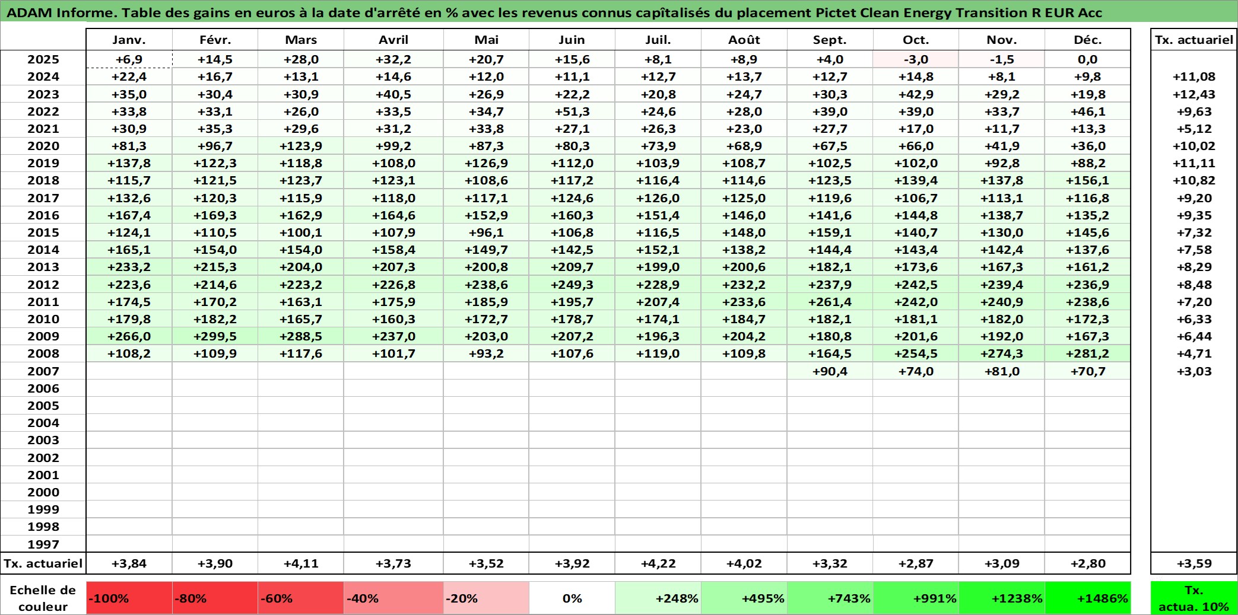Click the Echelle de couleur label
The height and width of the screenshot is (615, 1238).
tap(43, 598)
